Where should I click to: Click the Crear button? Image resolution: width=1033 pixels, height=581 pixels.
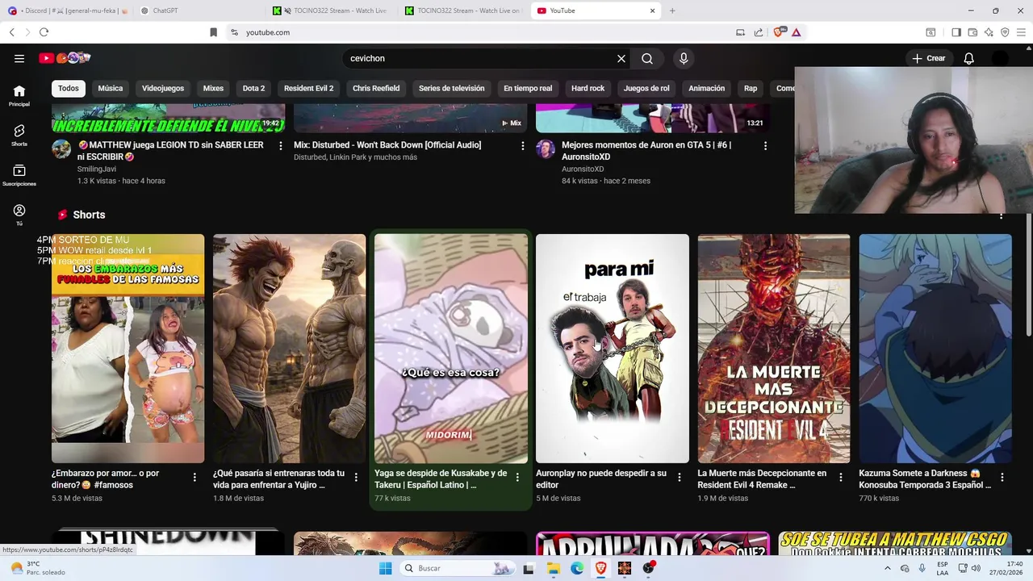(x=929, y=58)
